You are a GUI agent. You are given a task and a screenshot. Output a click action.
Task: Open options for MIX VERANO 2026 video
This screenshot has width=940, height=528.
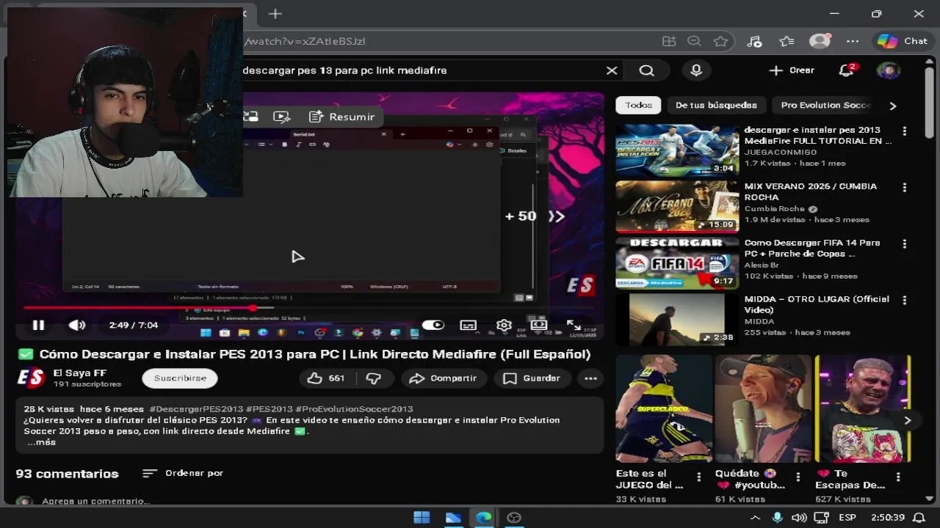[x=905, y=188]
